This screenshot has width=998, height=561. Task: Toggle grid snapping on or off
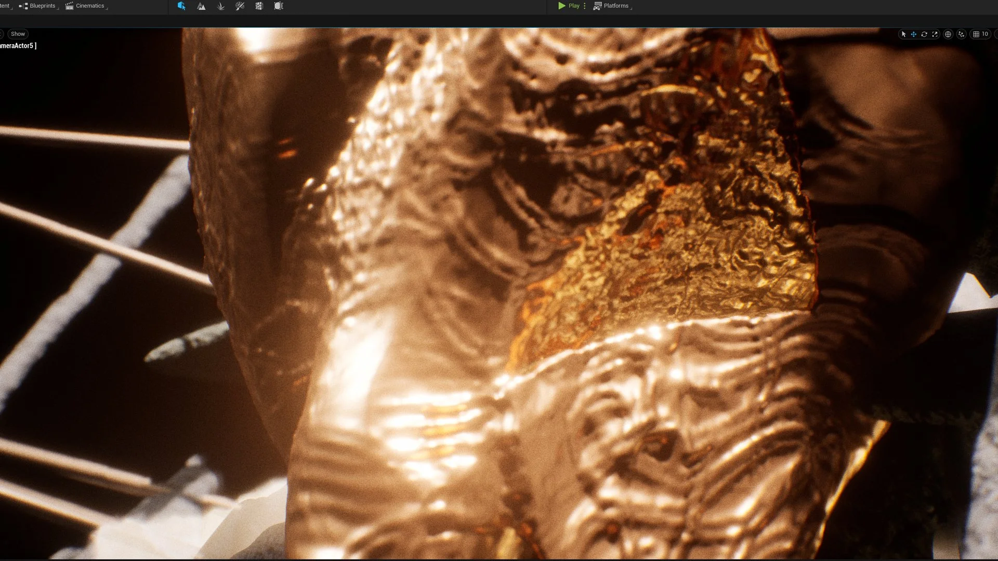pos(976,34)
